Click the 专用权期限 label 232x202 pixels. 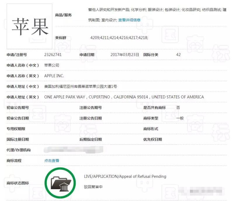16,129
